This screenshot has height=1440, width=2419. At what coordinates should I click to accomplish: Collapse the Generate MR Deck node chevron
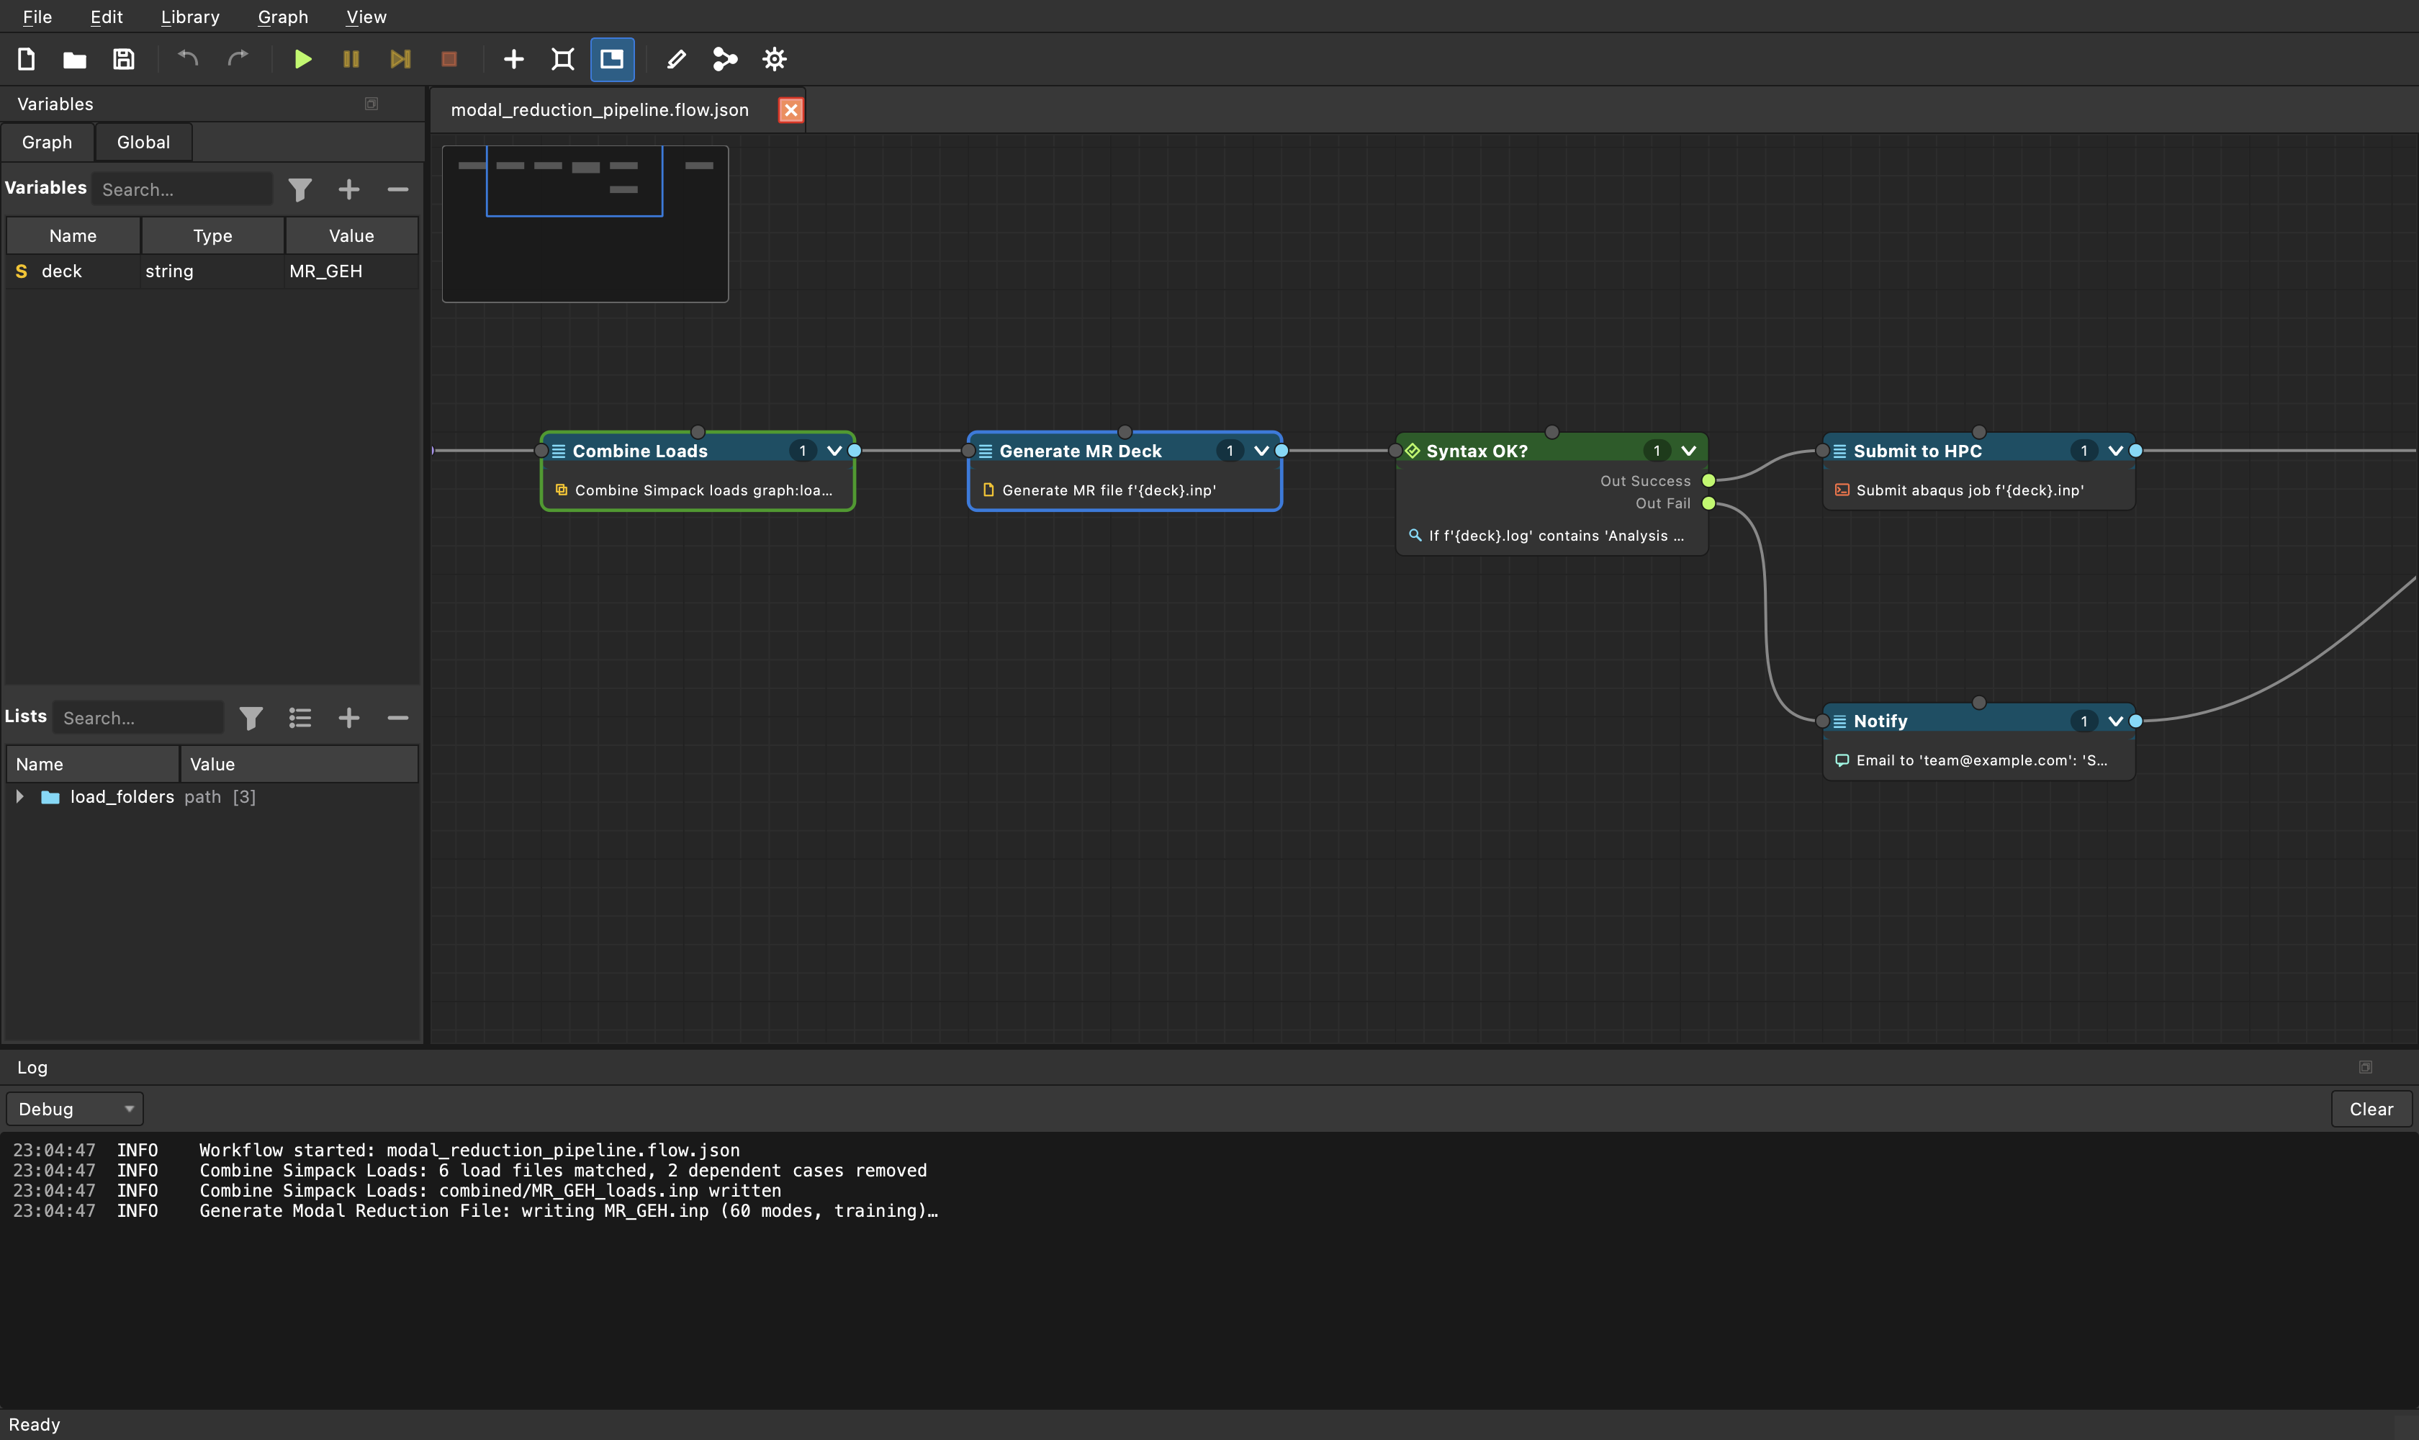(x=1261, y=451)
